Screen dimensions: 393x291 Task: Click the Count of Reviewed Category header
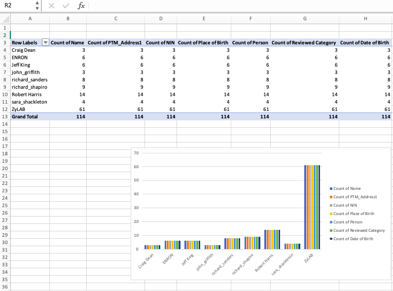(305, 42)
